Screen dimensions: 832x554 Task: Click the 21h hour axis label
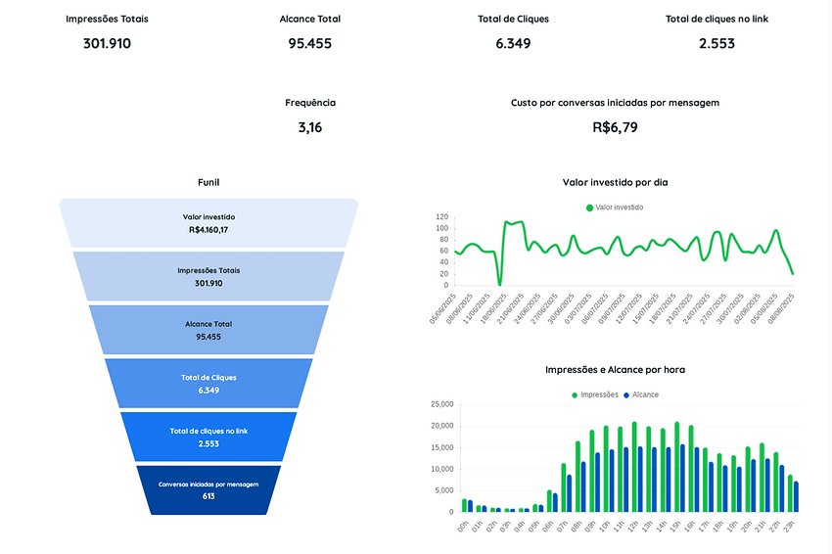[x=761, y=527]
